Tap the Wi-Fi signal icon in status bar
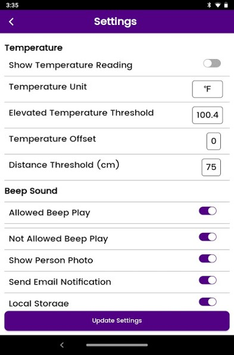Viewport: 234px width, 355px height. 218,5
